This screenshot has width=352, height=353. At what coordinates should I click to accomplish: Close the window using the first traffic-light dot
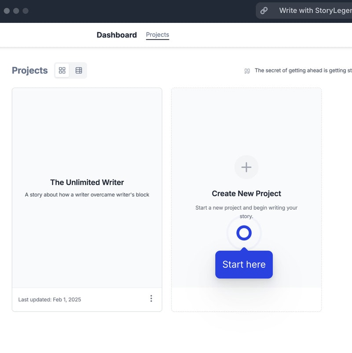(x=7, y=11)
